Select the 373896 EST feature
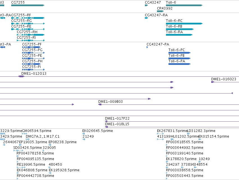This screenshot has width=239, height=180. coord(182,167)
